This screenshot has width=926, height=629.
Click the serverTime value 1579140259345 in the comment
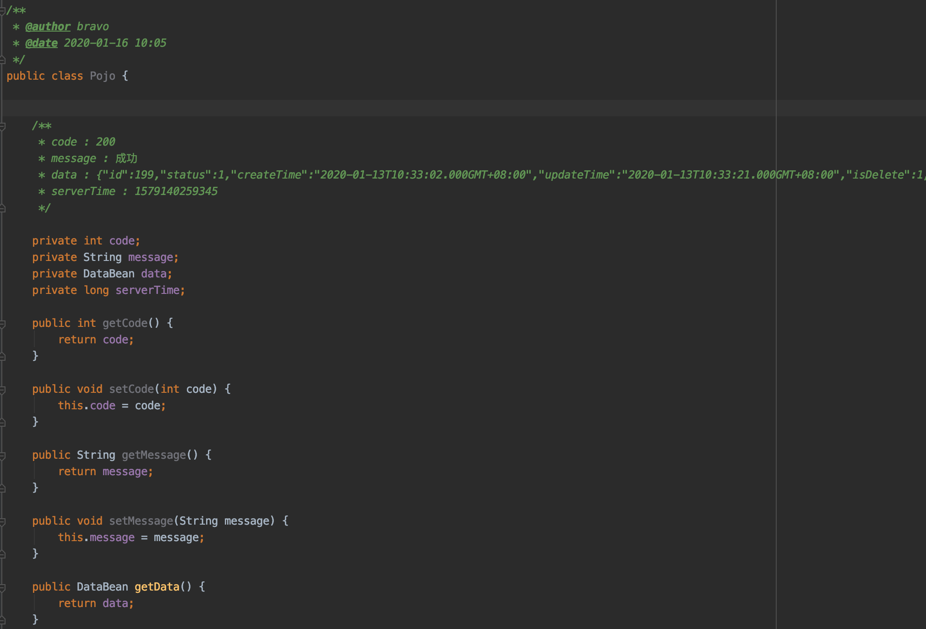(x=176, y=191)
